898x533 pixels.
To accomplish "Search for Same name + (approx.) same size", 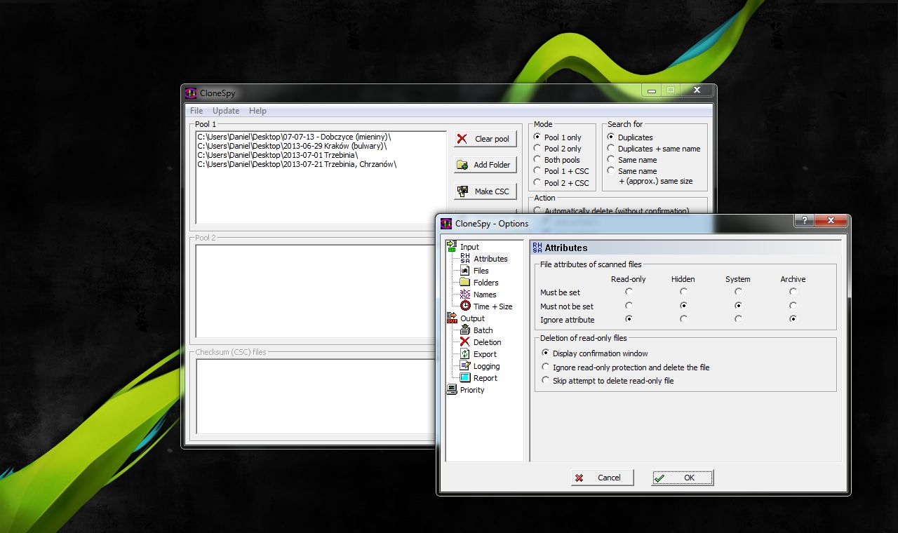I will point(650,176).
